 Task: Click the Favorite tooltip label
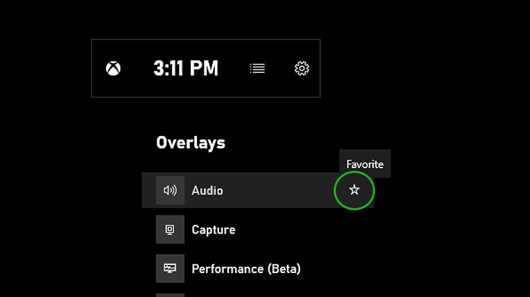(365, 164)
